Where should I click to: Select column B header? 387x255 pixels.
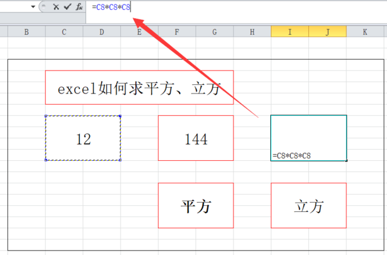pyautogui.click(x=26, y=32)
